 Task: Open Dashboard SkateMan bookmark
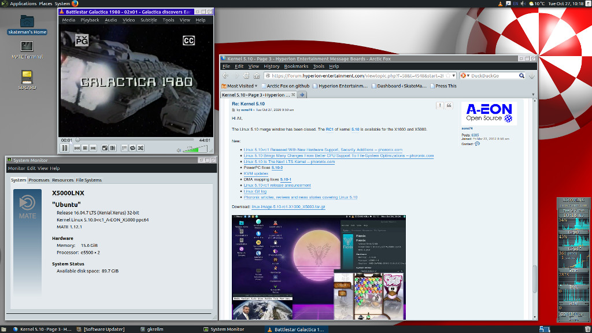pos(399,86)
